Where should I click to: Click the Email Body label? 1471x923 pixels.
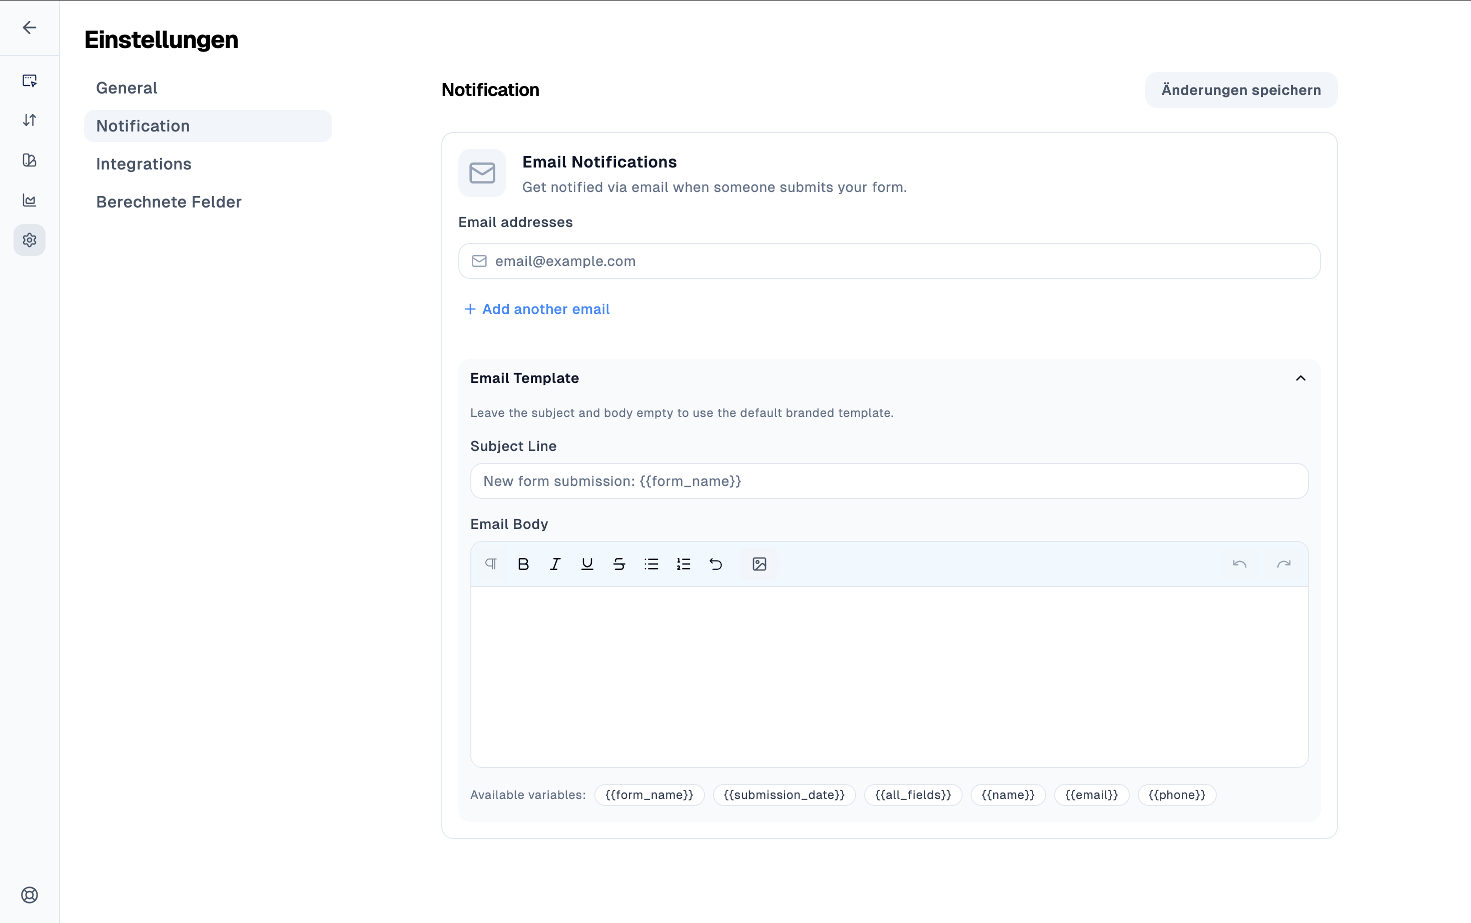pyautogui.click(x=509, y=524)
